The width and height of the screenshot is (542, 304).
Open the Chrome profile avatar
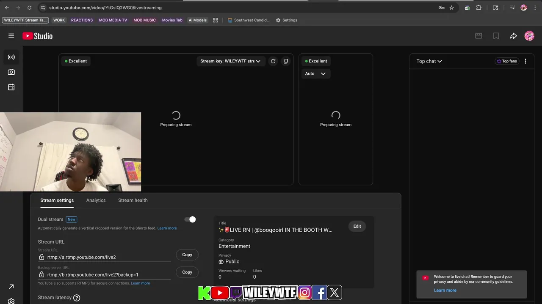(x=524, y=8)
